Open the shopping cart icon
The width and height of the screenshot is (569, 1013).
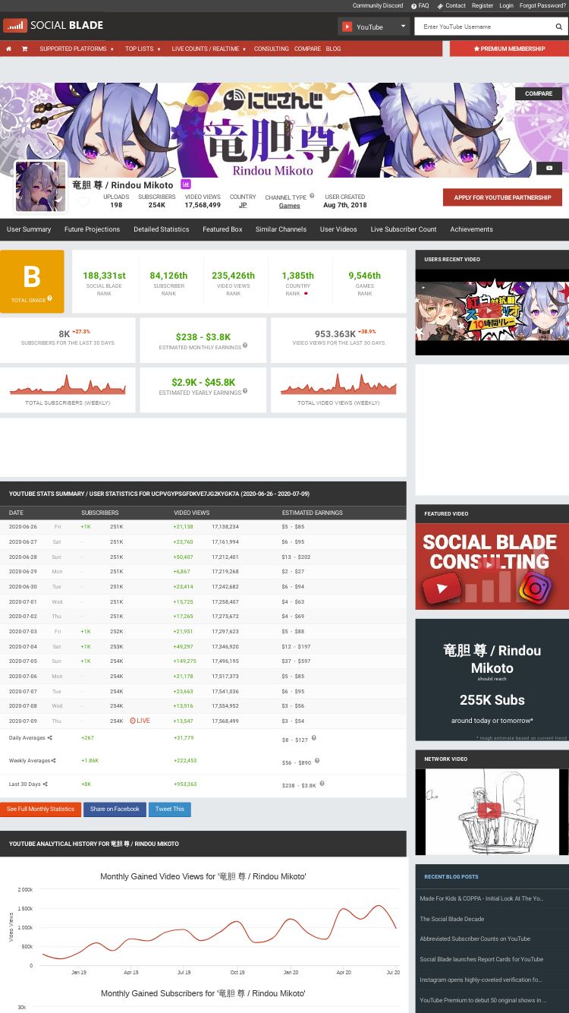(24, 49)
